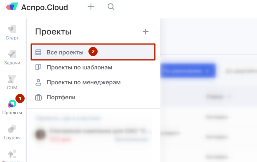Click the Проекты panel heading

click(x=53, y=32)
